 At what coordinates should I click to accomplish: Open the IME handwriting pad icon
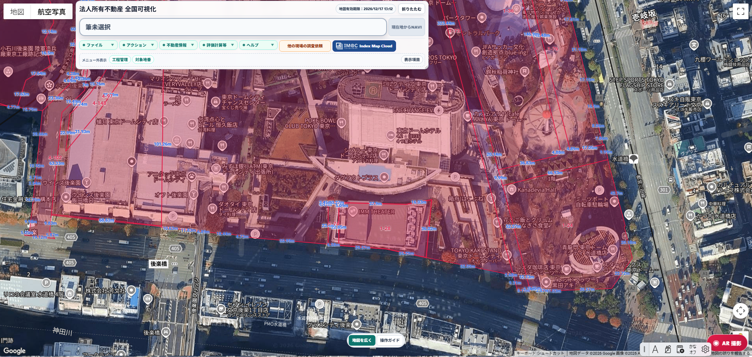coord(668,349)
